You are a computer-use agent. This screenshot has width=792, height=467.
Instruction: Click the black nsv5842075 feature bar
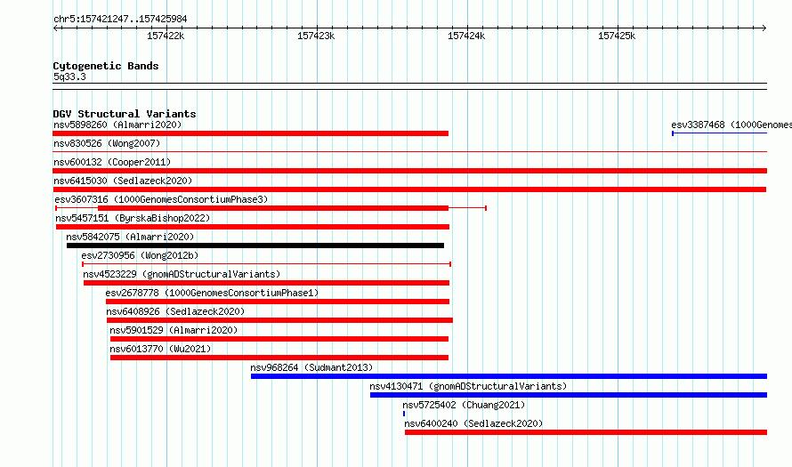click(255, 246)
